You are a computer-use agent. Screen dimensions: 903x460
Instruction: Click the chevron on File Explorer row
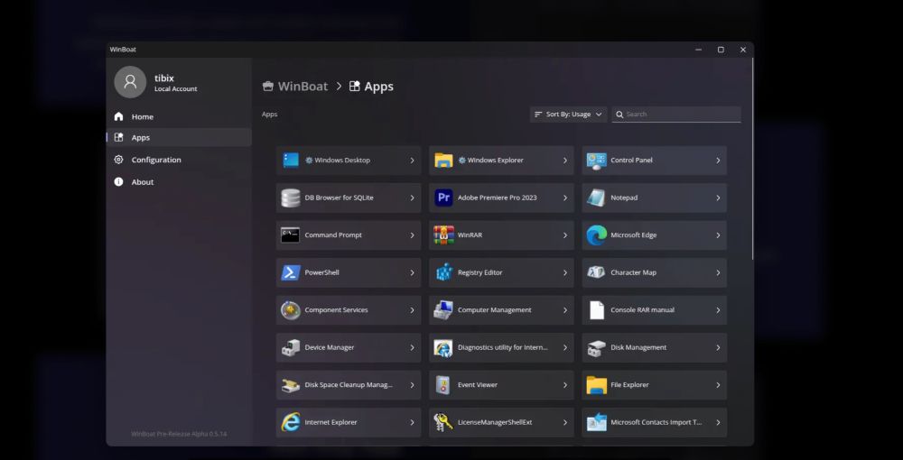coord(718,384)
